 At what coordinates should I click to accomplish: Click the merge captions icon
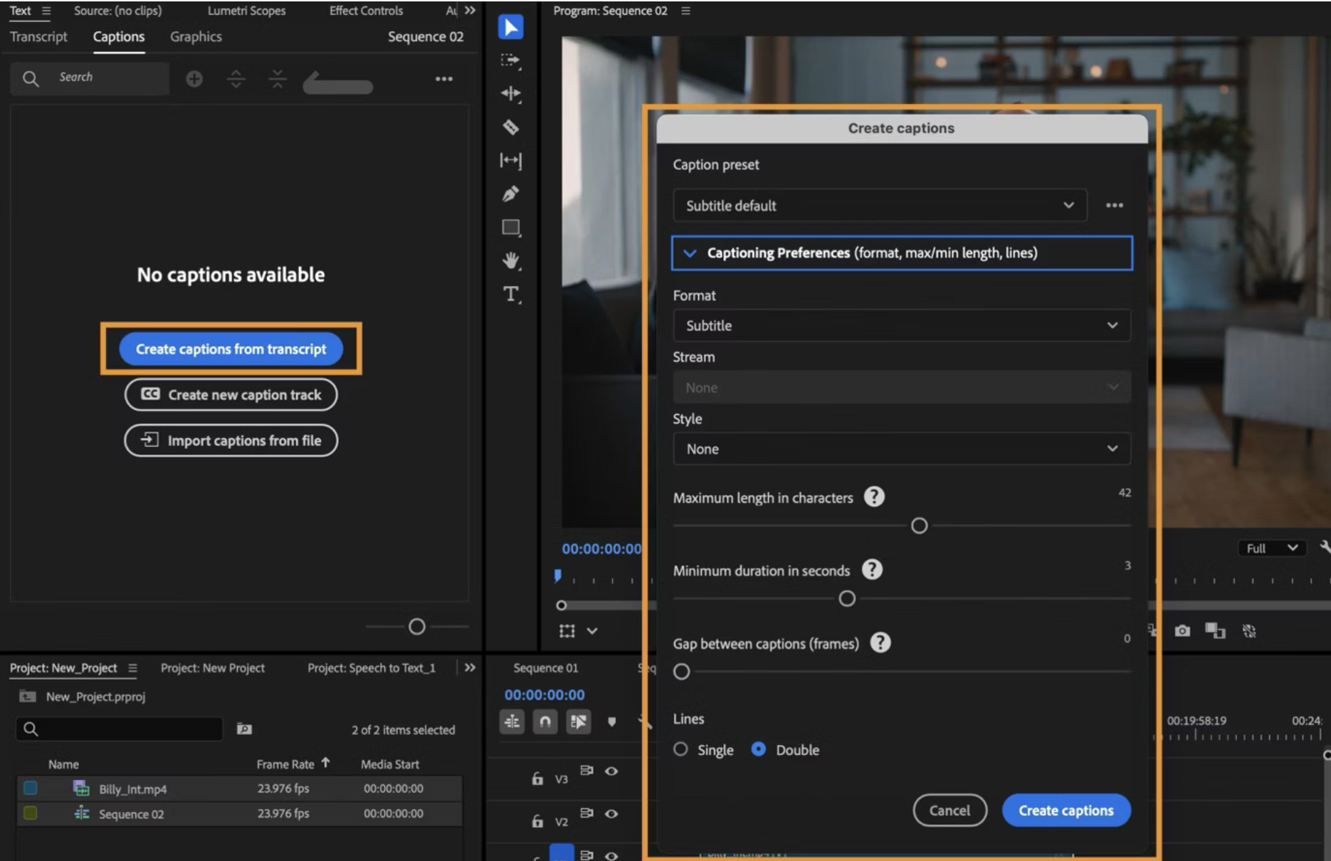coord(278,79)
